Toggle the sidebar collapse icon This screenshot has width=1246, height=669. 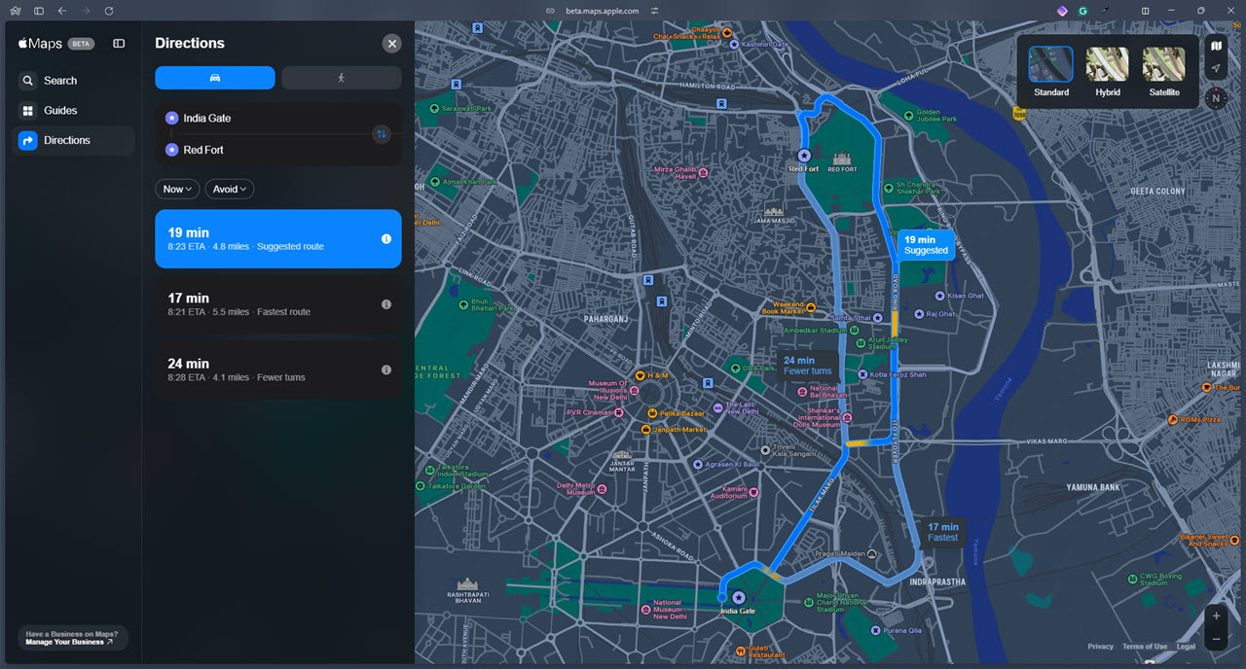coord(119,44)
